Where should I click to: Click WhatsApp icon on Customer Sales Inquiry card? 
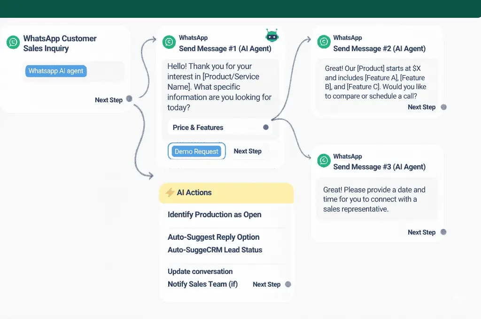coord(13,42)
